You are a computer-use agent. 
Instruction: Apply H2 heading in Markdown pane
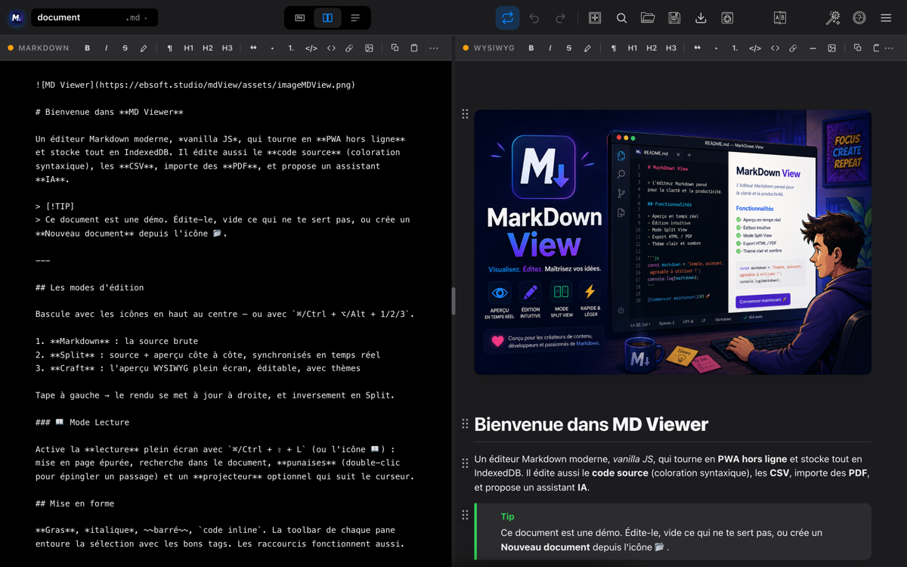coord(208,48)
